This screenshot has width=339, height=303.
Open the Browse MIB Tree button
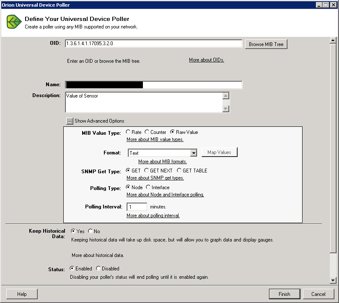tap(266, 44)
